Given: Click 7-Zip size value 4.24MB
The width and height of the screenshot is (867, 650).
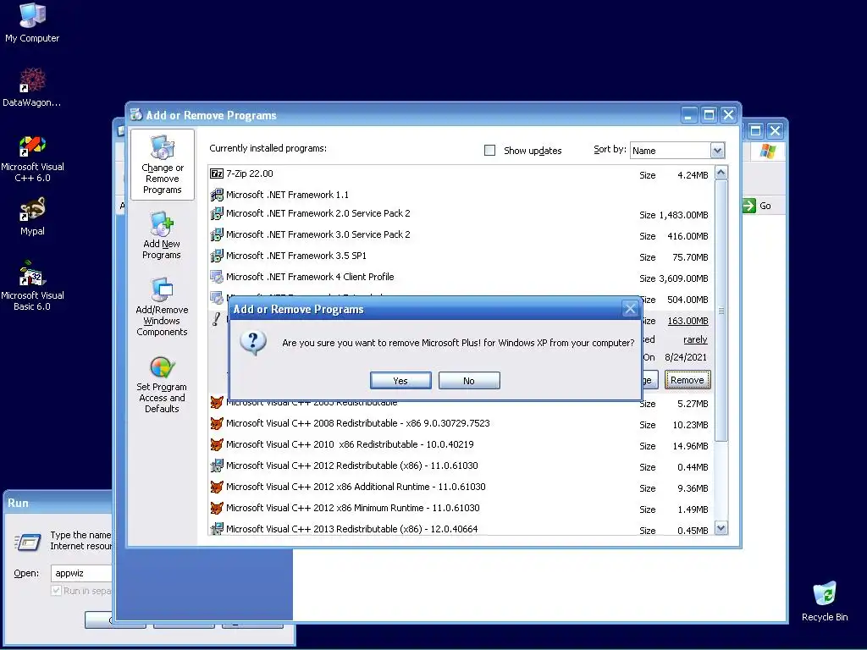Looking at the screenshot, I should pyautogui.click(x=693, y=175).
